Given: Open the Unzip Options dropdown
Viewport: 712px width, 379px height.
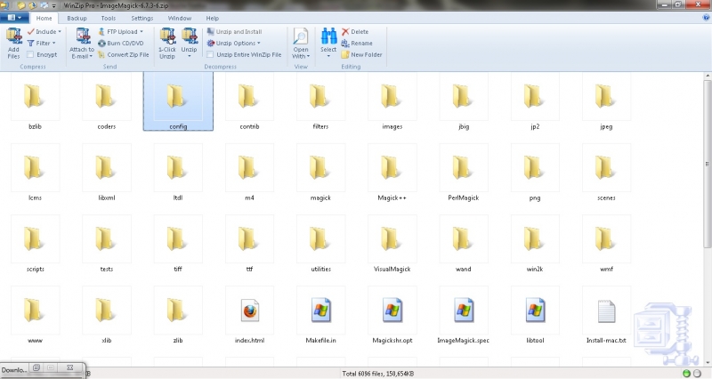Looking at the screenshot, I should pos(238,43).
